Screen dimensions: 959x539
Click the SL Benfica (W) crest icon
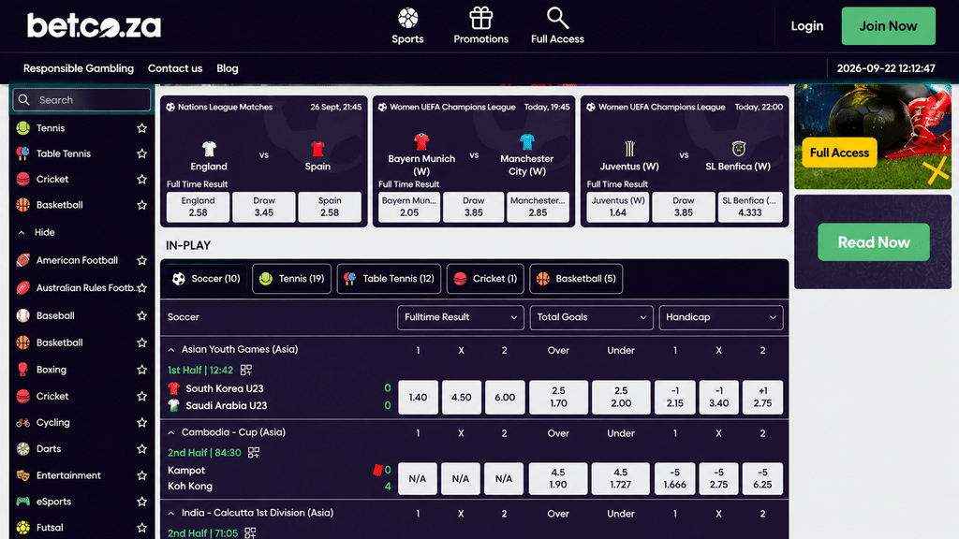pos(738,149)
